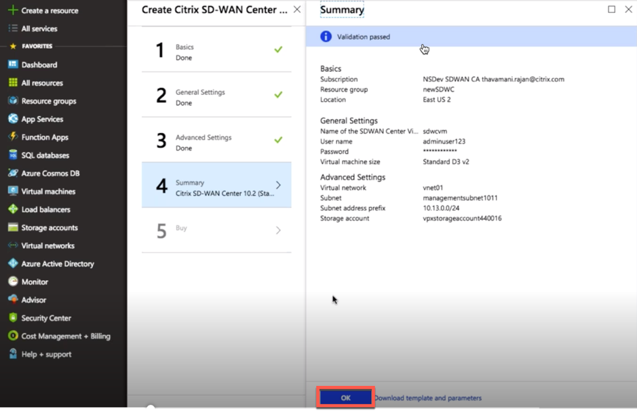This screenshot has width=637, height=411.
Task: Click the SQL databases icon
Action: point(13,155)
